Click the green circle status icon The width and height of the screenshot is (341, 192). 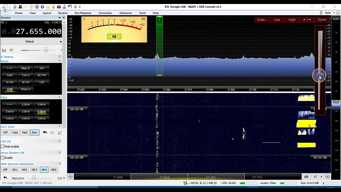coord(75,7)
